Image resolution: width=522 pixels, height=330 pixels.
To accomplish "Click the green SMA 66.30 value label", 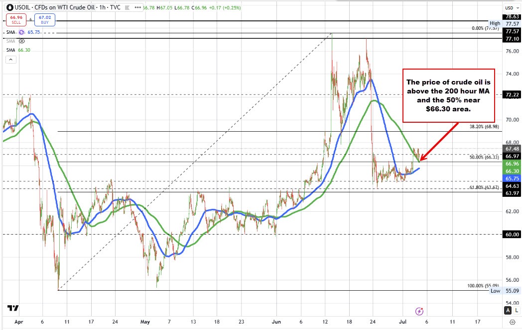I will tap(23, 50).
